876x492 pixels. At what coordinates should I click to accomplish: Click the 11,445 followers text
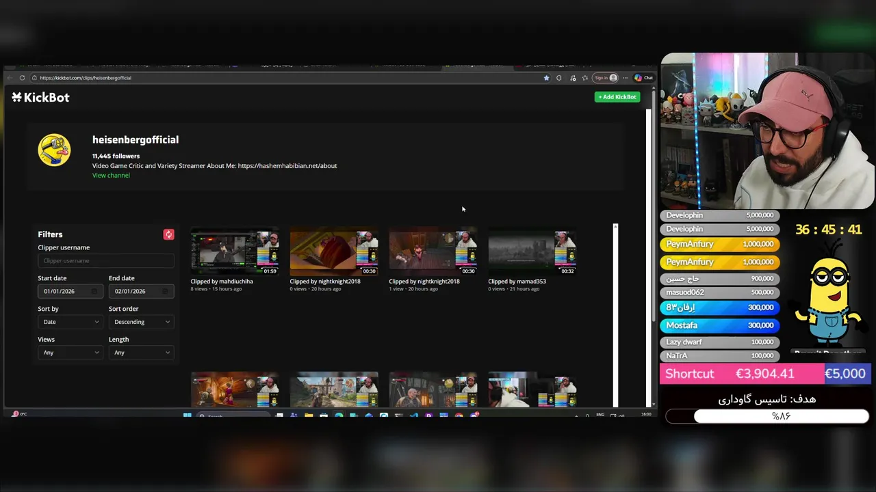pyautogui.click(x=116, y=156)
